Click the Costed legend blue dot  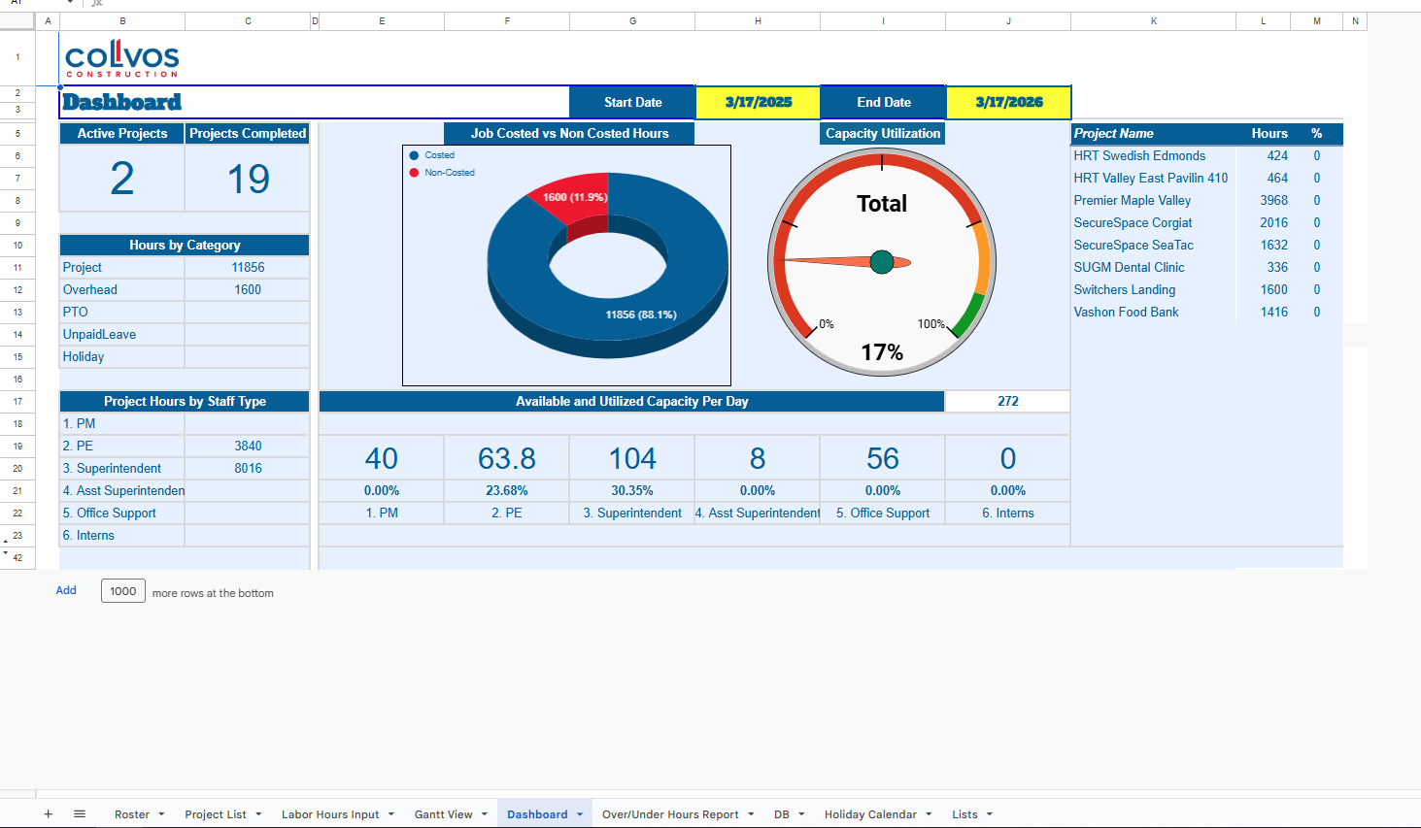[x=415, y=155]
